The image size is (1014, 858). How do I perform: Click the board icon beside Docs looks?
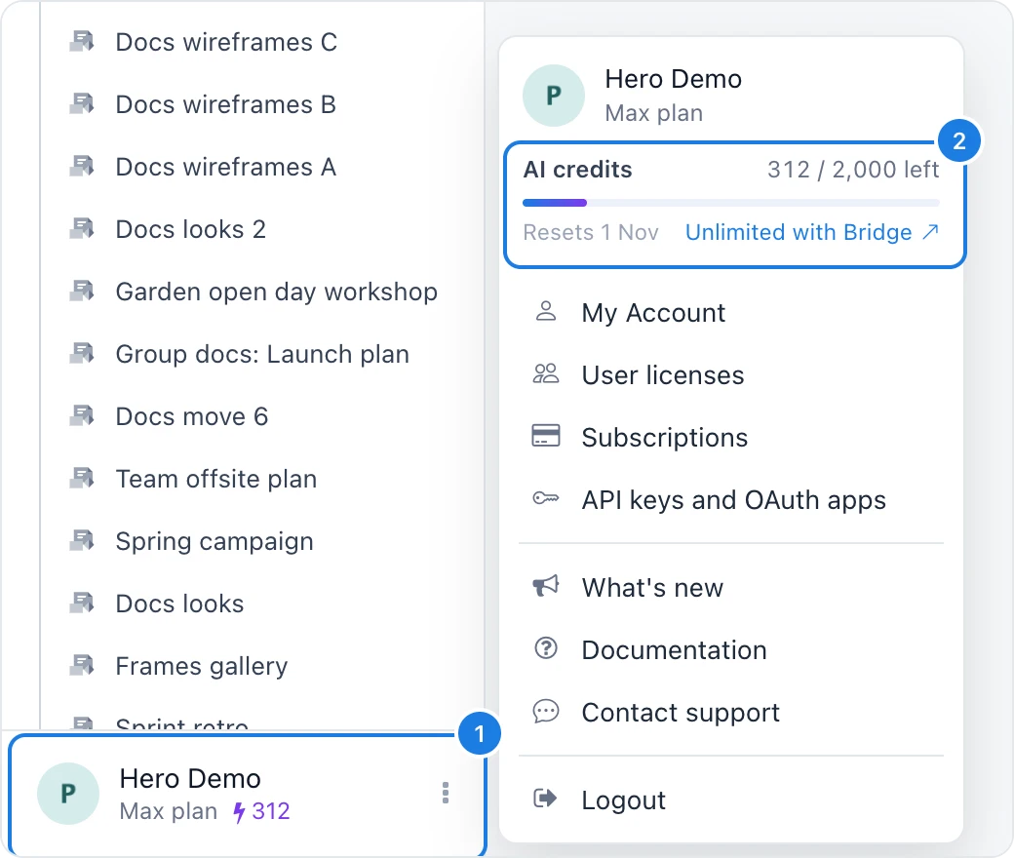[x=82, y=604]
